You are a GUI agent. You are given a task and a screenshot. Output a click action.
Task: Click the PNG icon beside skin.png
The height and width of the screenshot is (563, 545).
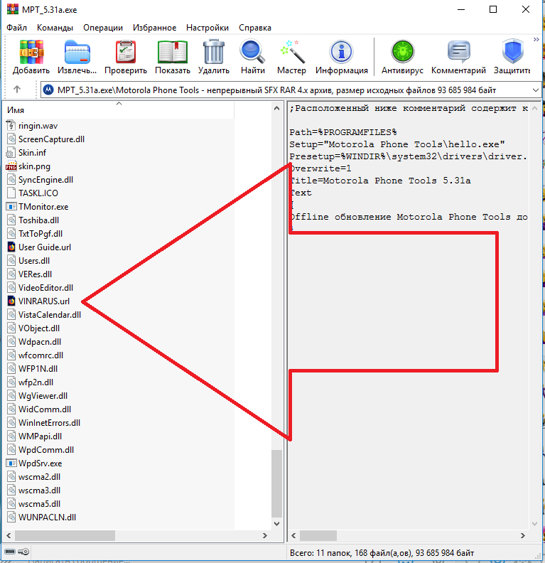(x=11, y=166)
